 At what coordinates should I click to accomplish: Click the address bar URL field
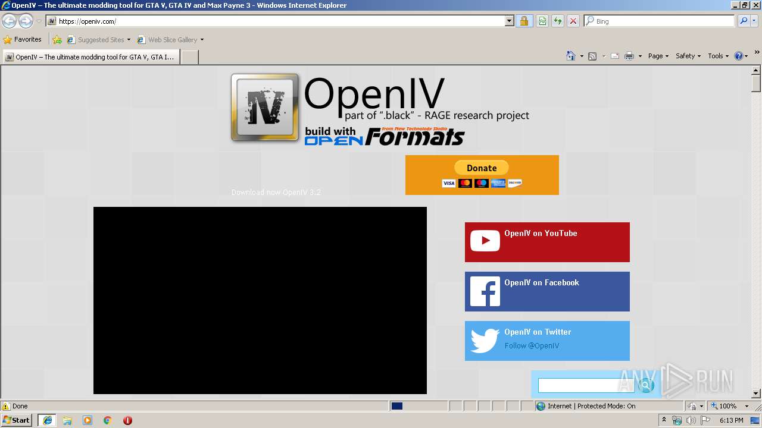tap(275, 21)
